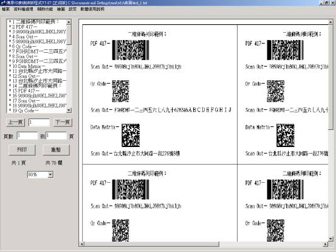Click the PDF 417 barcode in bottom-left label
The height and width of the screenshot is (252, 336).
[131, 189]
